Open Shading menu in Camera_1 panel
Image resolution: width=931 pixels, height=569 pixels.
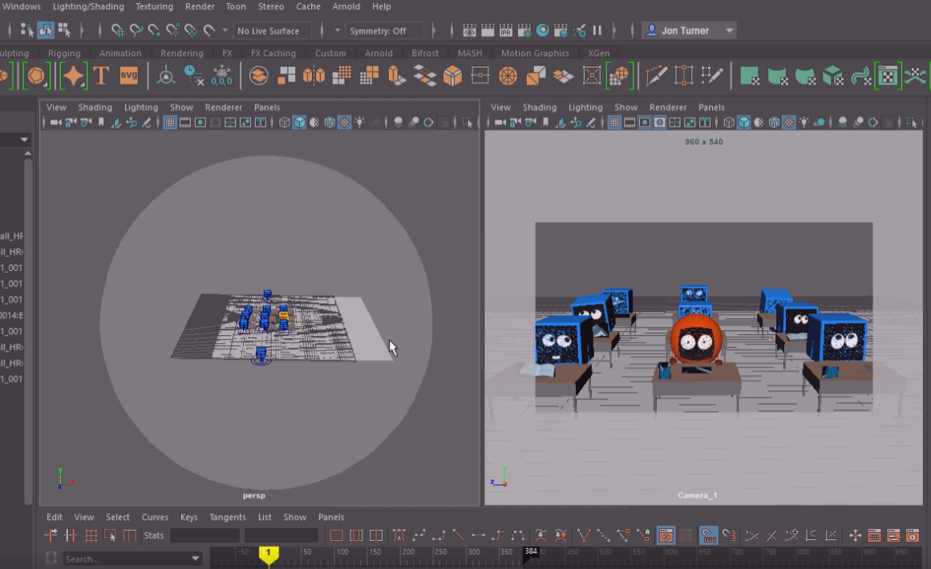point(539,107)
